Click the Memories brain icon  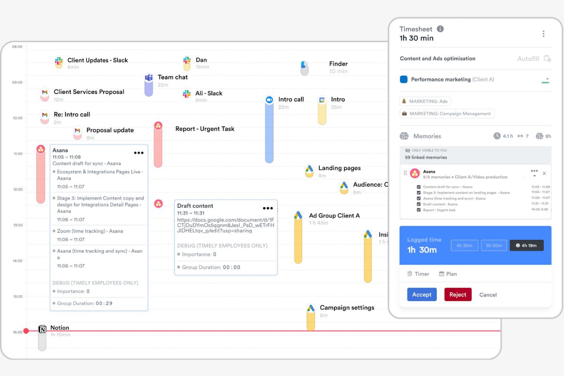405,136
